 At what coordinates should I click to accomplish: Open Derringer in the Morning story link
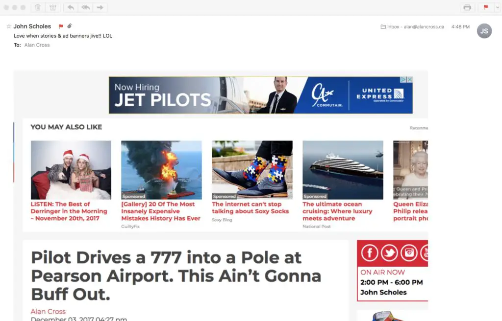click(x=69, y=211)
